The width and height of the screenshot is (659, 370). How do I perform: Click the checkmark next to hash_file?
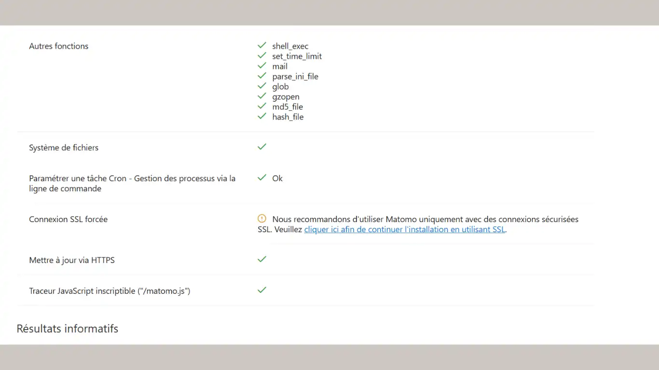click(262, 116)
